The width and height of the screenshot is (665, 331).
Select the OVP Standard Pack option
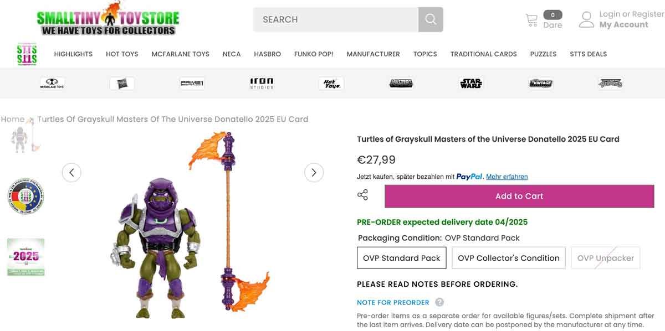tap(401, 257)
